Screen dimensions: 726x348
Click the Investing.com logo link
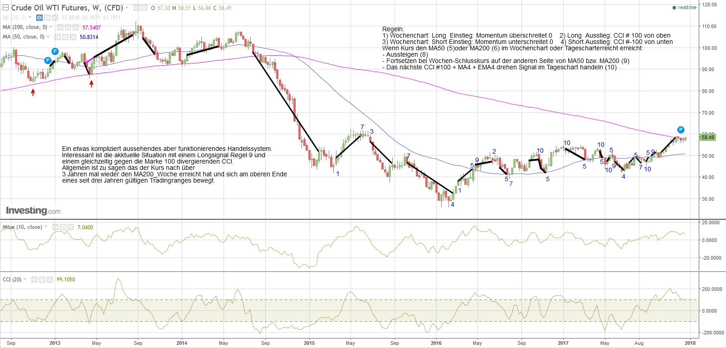(x=33, y=211)
